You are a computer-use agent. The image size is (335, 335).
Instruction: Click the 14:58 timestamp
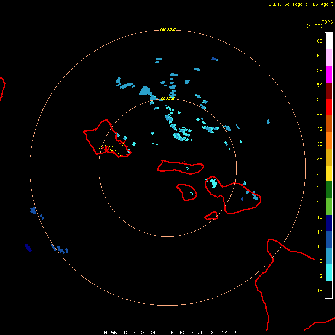coord(229,332)
